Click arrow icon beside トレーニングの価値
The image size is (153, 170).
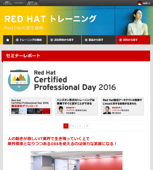(17, 40)
